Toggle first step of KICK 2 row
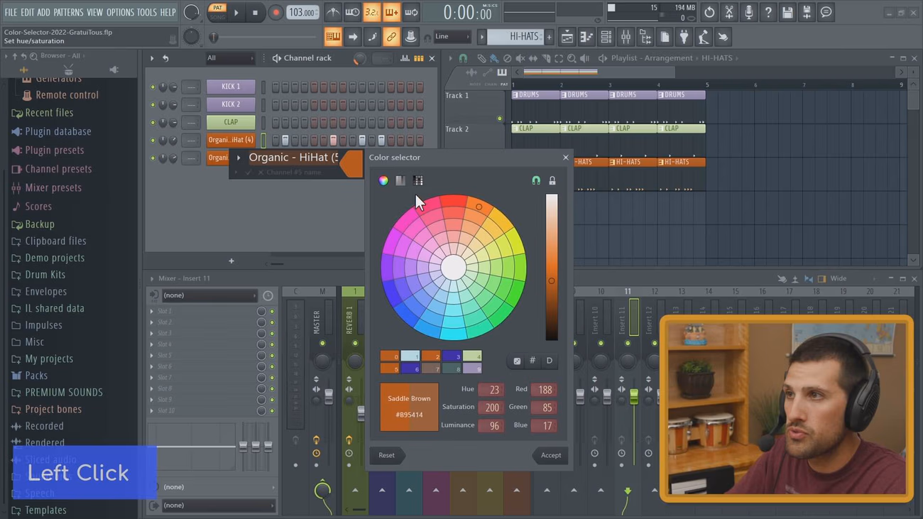 tap(275, 104)
